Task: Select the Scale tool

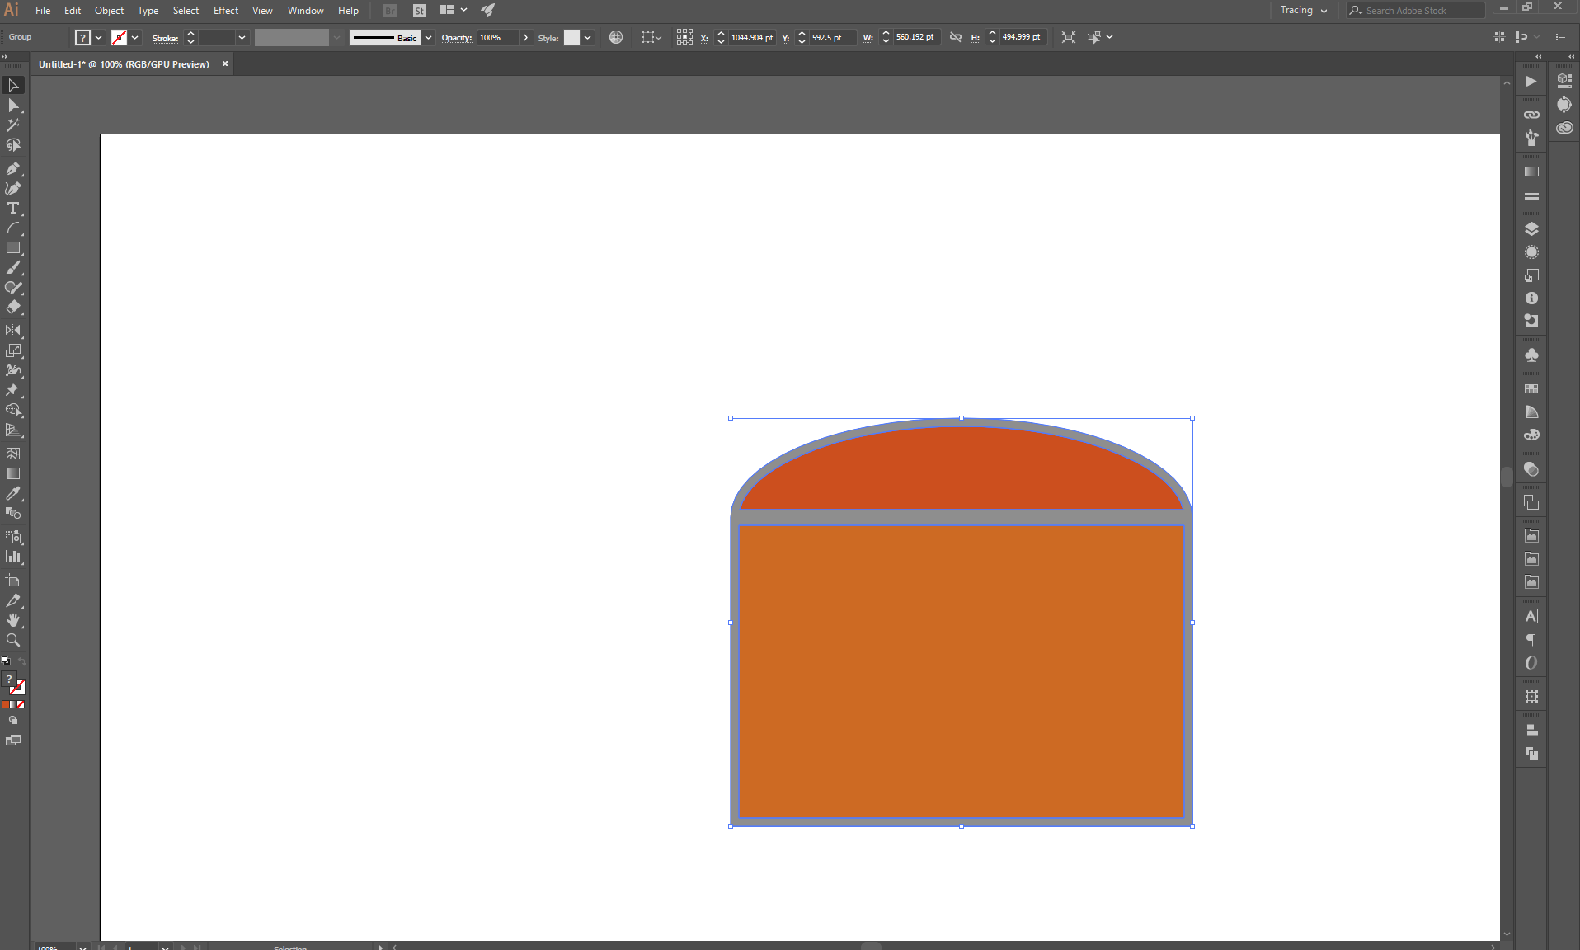Action: pyautogui.click(x=13, y=350)
